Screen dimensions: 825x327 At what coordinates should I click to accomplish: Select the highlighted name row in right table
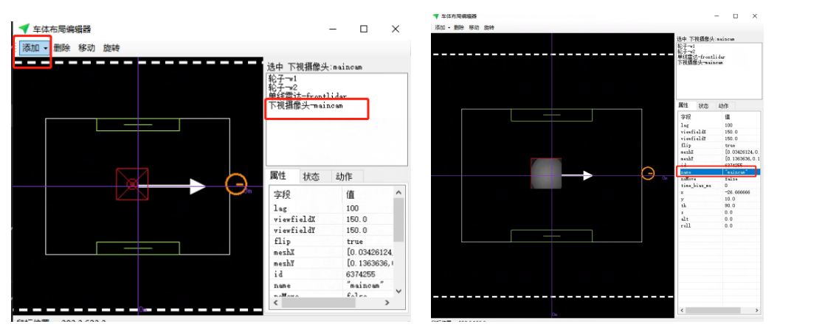[x=717, y=172]
